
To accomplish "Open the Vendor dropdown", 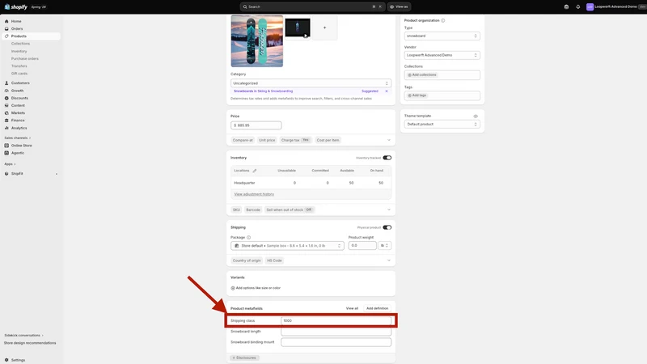I will (442, 55).
